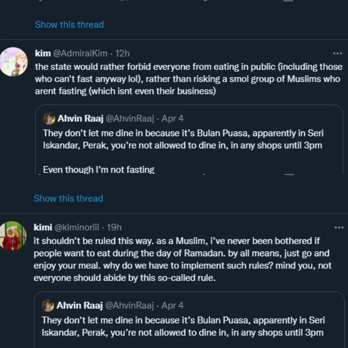Click Ahvin Raaj avatar in kimi's quoted tweet
Viewport: 348px width, 348px height.
(48, 305)
